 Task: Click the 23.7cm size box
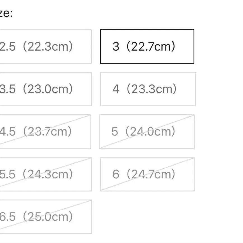tap(45, 131)
